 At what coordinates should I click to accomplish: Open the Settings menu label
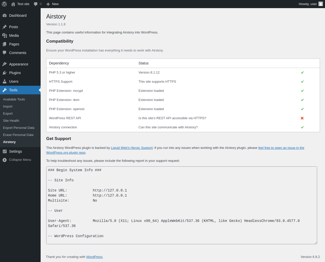[15, 151]
